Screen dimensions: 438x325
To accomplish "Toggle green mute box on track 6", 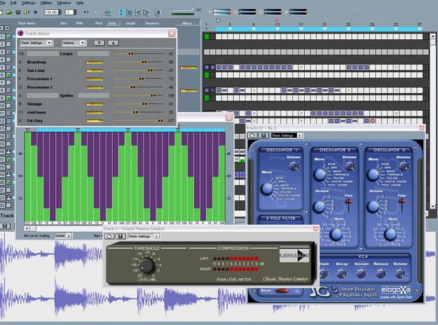I will pyautogui.click(x=8, y=75).
